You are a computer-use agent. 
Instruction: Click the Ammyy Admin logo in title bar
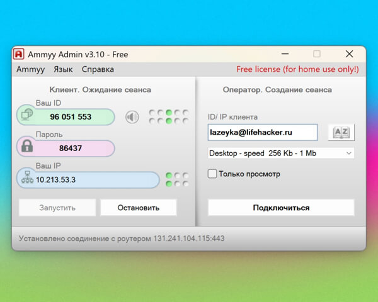[20, 53]
